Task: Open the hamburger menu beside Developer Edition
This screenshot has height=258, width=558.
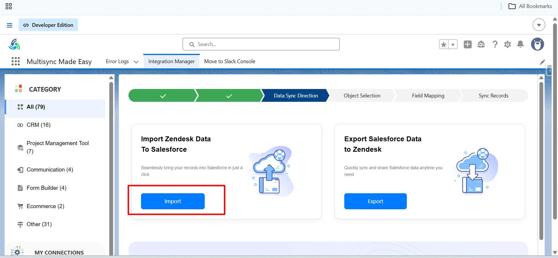Action: 9,25
